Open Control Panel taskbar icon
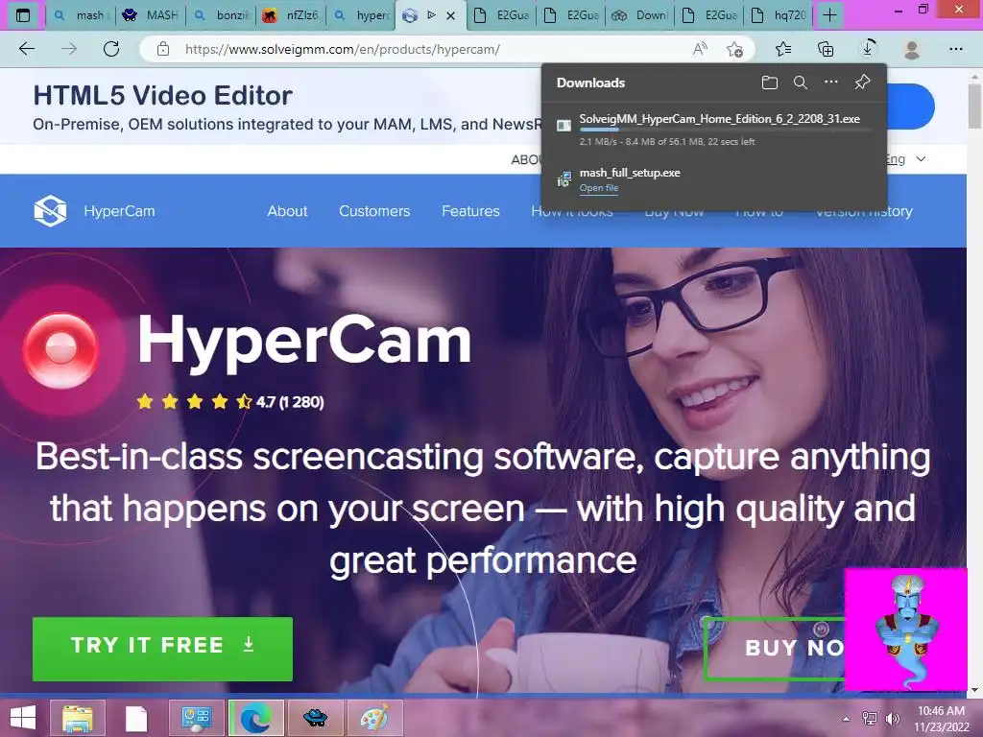983x737 pixels. pyautogui.click(x=196, y=718)
